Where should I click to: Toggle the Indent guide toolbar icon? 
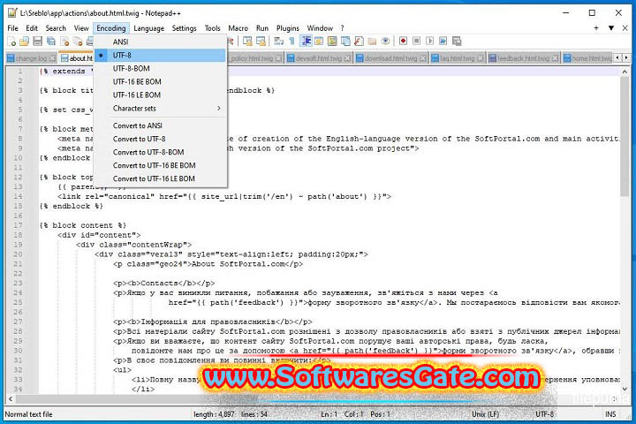pyautogui.click(x=306, y=41)
